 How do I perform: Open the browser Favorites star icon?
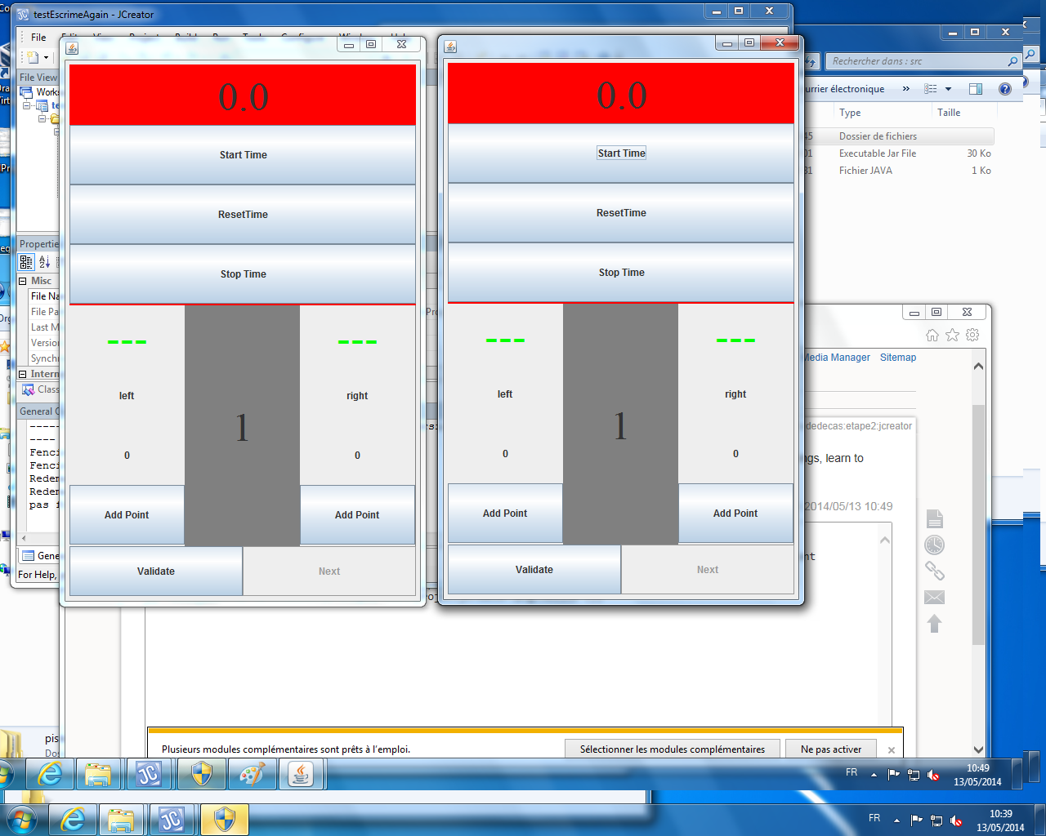[x=952, y=335]
